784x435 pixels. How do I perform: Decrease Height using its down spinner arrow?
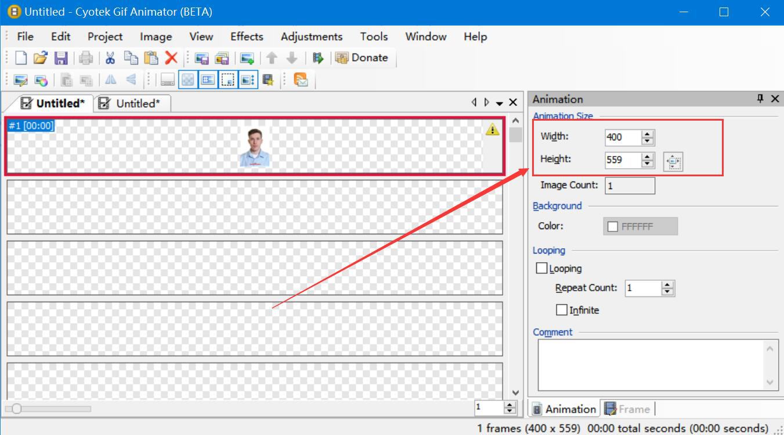tap(648, 163)
